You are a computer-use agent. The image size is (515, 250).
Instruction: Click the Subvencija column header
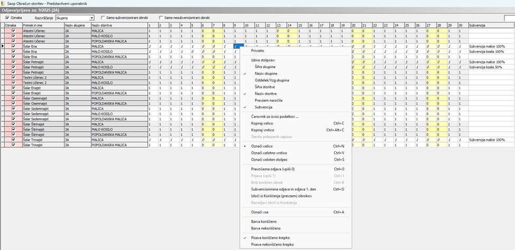[x=492, y=25]
